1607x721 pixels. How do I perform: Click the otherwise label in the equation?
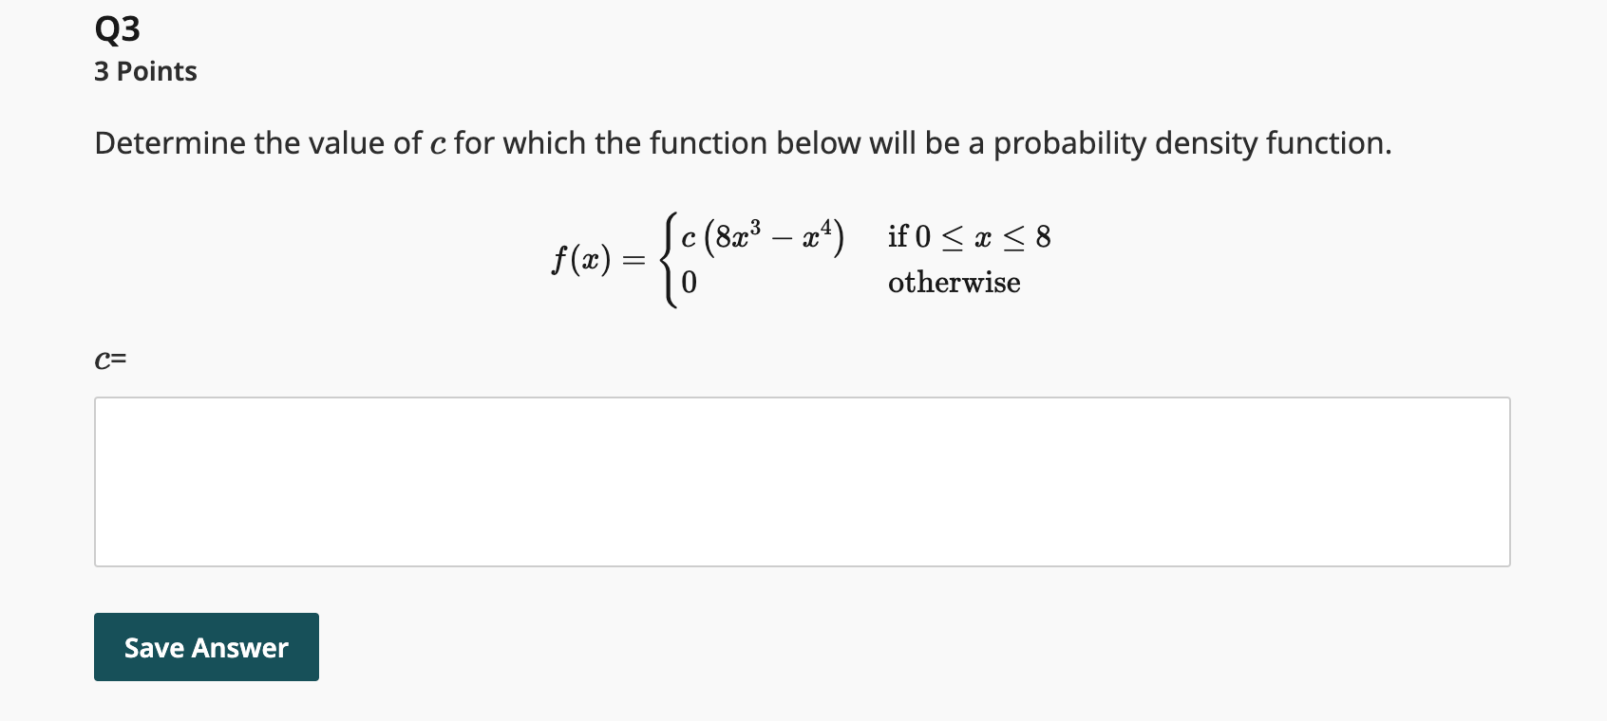(954, 282)
